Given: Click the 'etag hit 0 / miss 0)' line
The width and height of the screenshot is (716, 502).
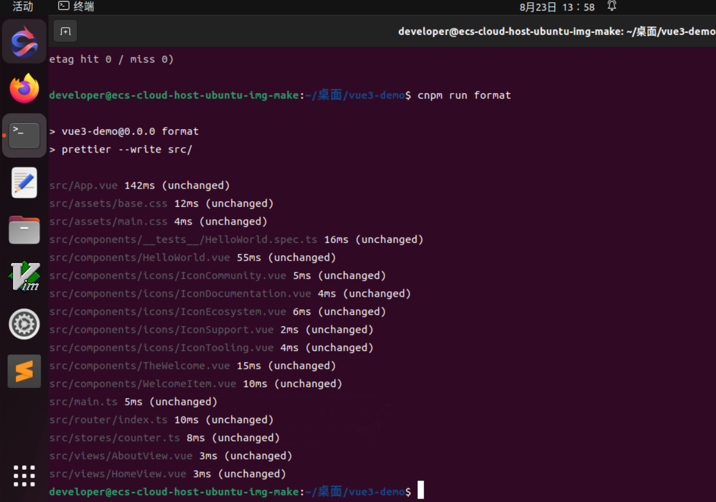Looking at the screenshot, I should click(x=112, y=59).
